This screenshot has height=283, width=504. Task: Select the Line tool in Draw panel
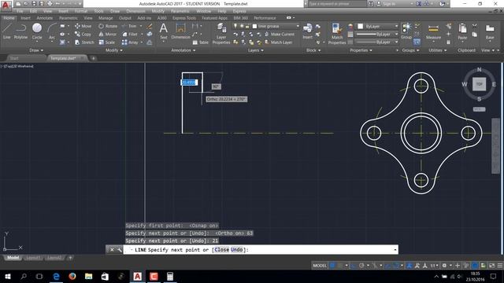tap(7, 31)
